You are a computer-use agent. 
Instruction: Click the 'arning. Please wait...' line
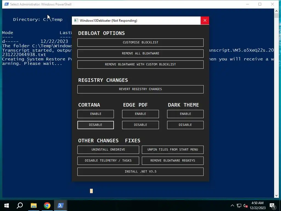tap(32, 63)
